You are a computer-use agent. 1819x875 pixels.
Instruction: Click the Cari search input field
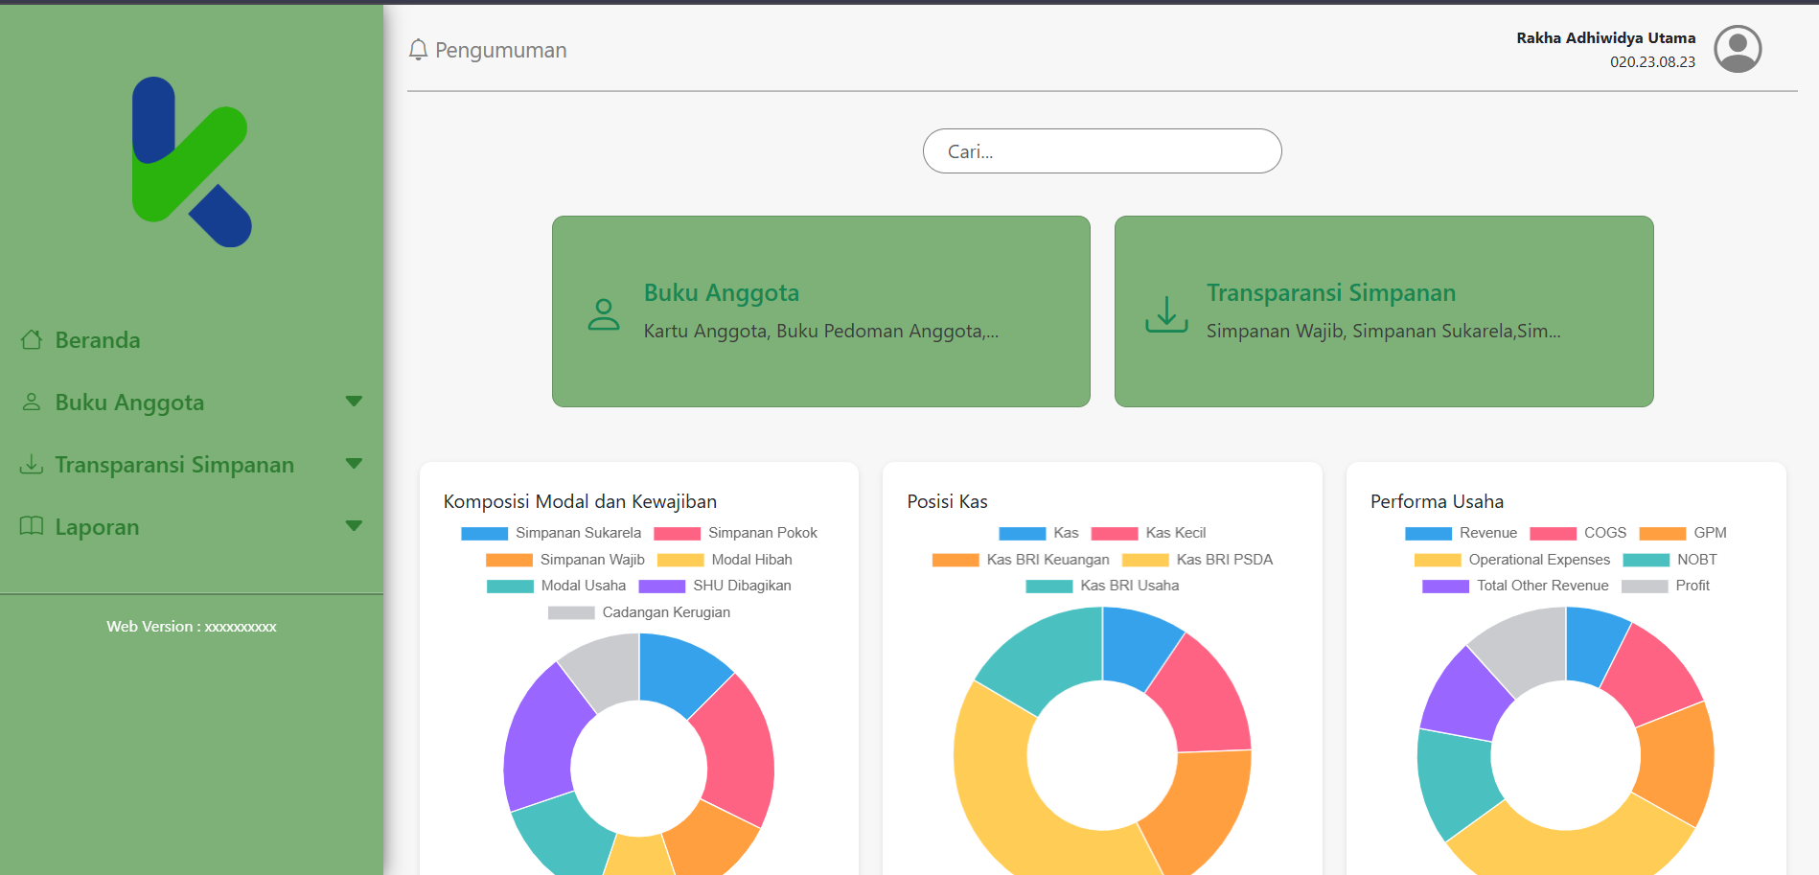point(1101,151)
